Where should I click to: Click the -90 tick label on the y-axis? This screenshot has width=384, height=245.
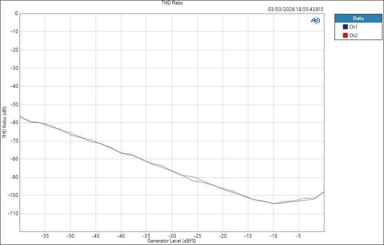[14, 177]
